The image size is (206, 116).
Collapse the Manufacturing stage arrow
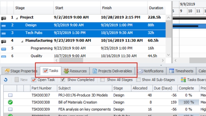point(22,42)
